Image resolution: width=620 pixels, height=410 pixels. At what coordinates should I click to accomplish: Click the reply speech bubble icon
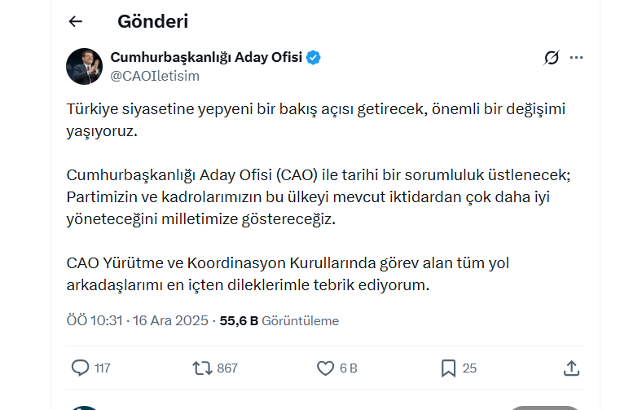pyautogui.click(x=80, y=368)
